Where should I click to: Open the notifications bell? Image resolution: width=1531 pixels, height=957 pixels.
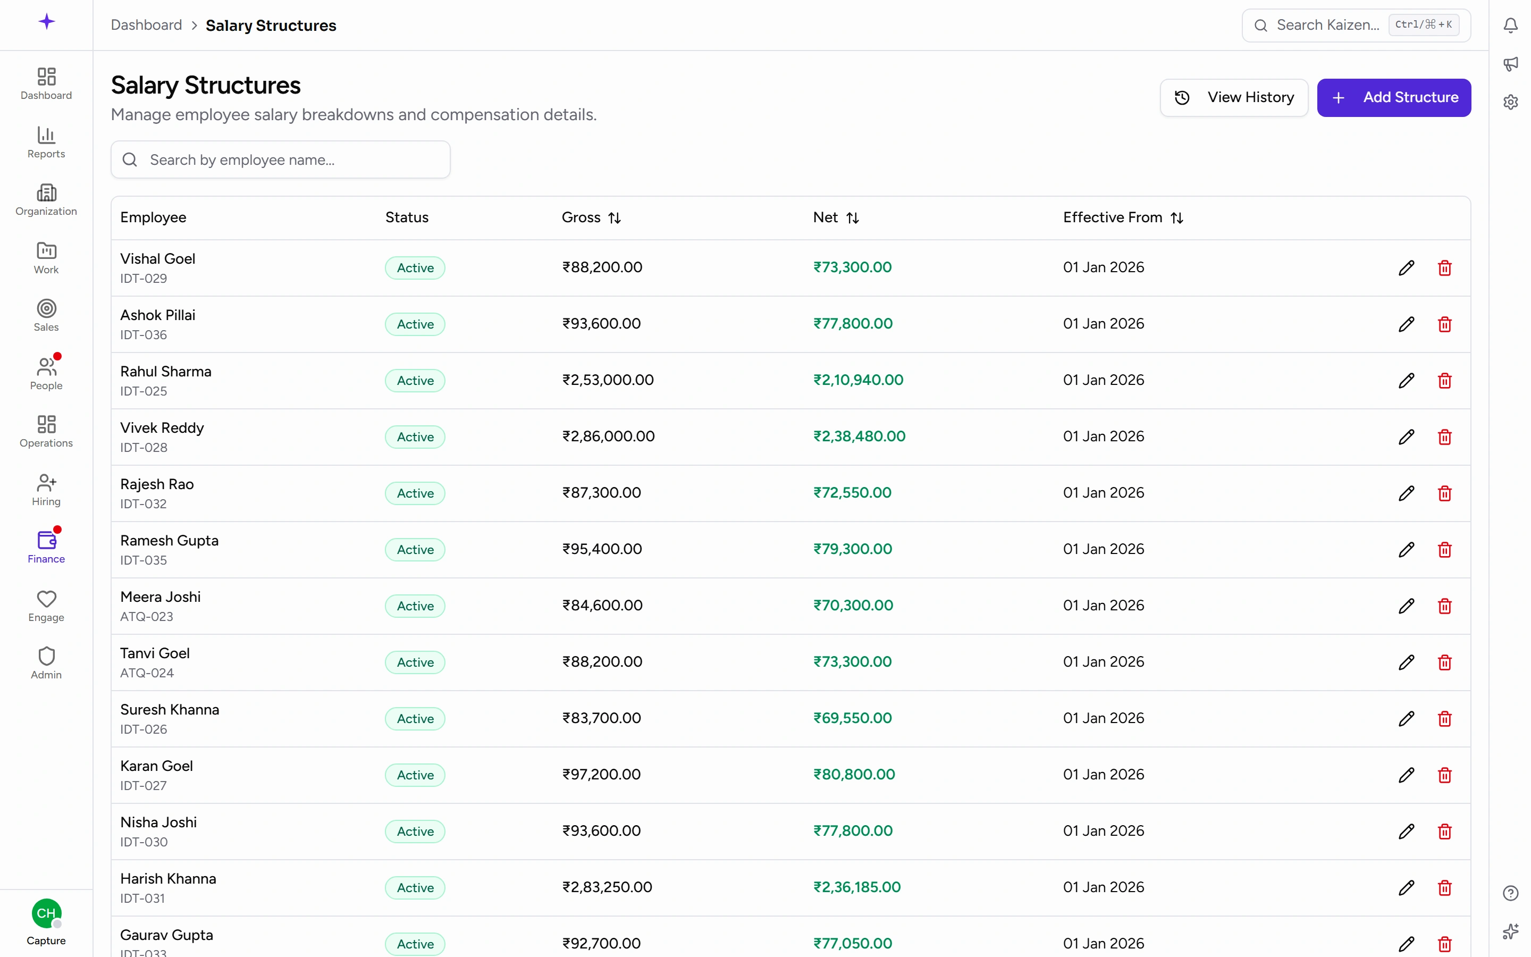point(1510,26)
